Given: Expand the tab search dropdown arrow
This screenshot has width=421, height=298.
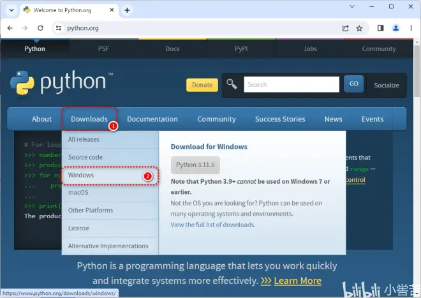Looking at the screenshot, I should click(x=11, y=10).
